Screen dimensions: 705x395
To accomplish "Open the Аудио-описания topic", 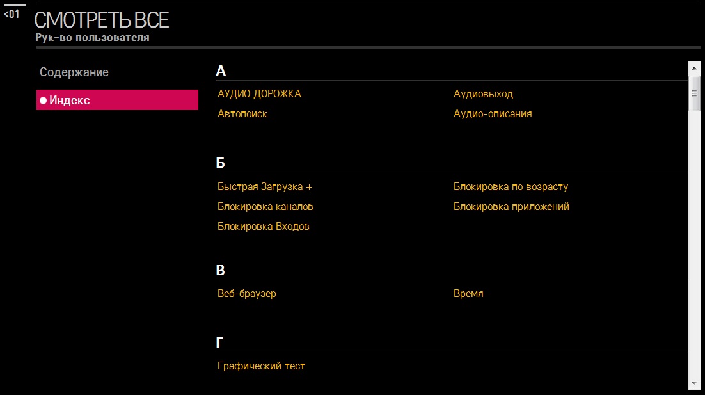I will pos(493,114).
